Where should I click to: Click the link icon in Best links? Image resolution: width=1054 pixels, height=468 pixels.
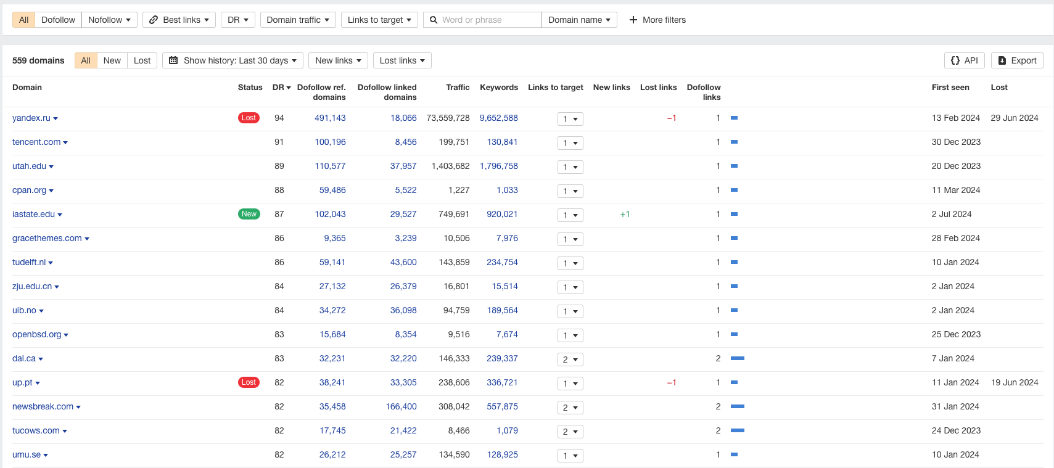click(x=154, y=20)
